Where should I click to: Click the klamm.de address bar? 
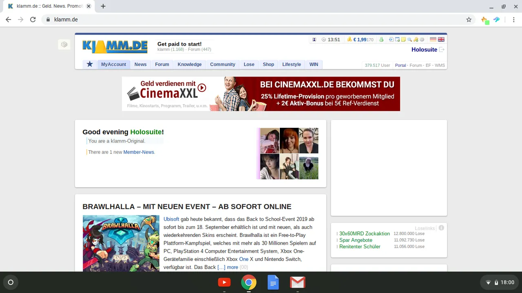pos(253,20)
